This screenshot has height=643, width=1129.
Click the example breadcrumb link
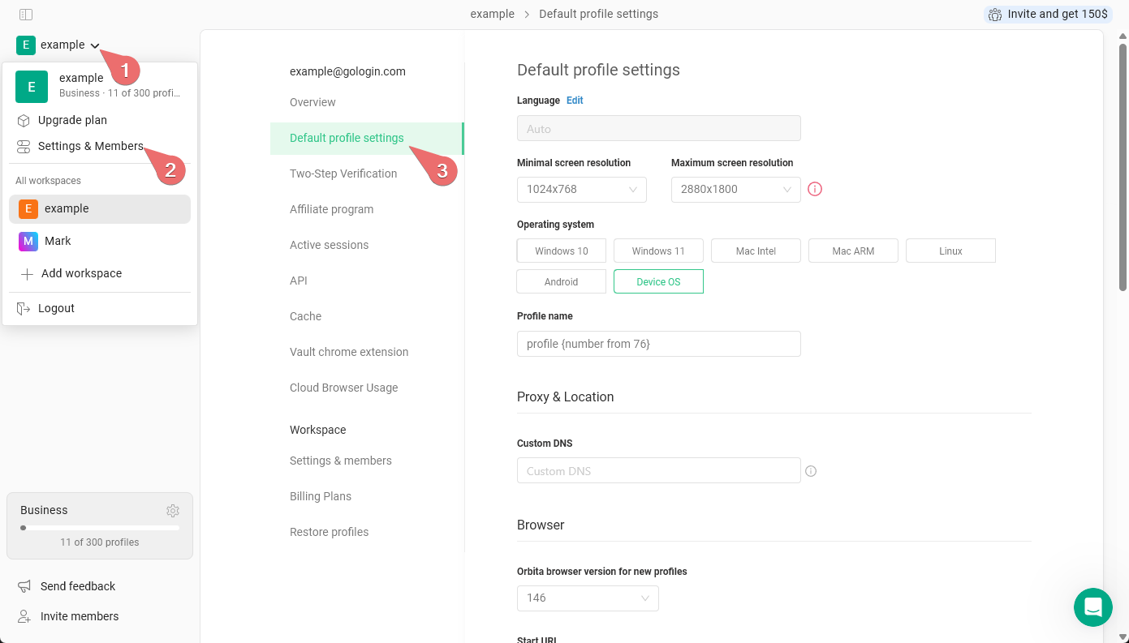point(493,15)
